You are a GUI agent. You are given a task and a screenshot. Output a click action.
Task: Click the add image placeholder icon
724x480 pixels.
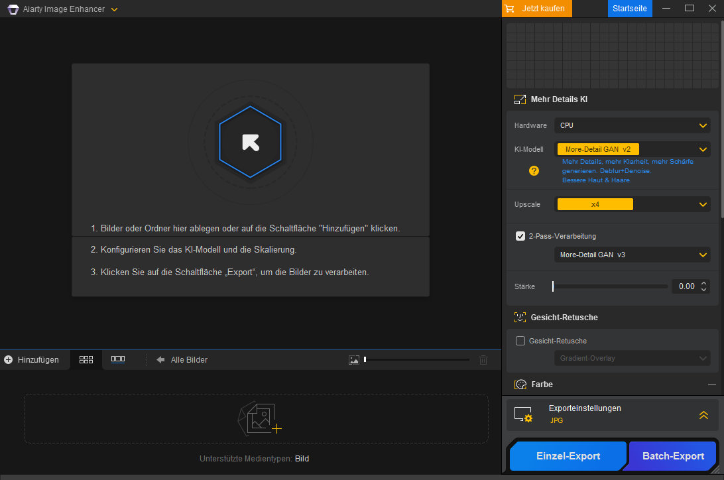point(259,418)
